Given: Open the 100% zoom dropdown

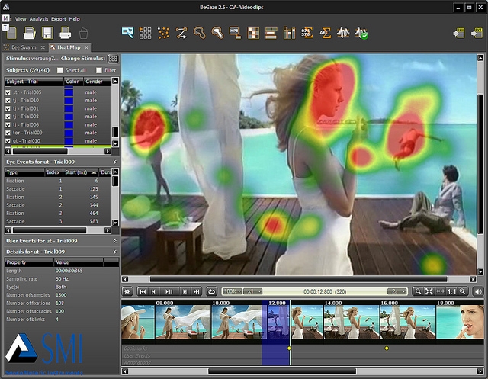Looking at the screenshot, I should [231, 291].
